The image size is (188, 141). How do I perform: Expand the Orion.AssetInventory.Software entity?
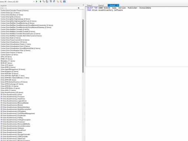(1, 128)
